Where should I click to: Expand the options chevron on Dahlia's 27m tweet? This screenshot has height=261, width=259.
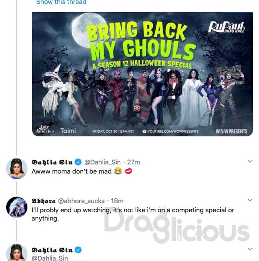[x=250, y=161]
